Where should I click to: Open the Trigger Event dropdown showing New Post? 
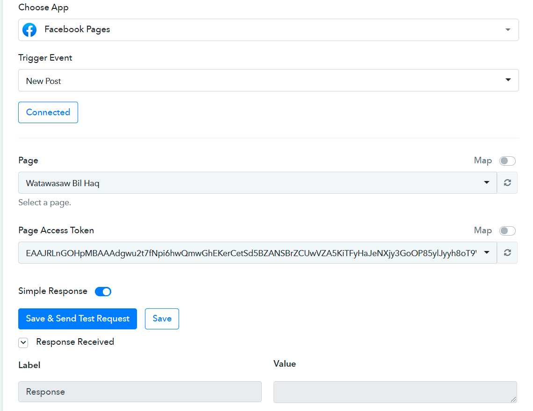(x=268, y=80)
